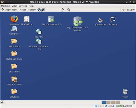Click the web browser launcher in top panel
Image resolution: width=136 pixels, height=108 pixels.
click(39, 10)
